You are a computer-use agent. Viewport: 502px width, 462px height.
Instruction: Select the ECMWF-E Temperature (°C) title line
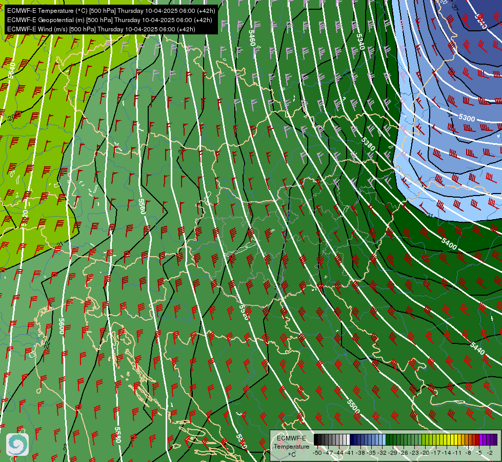(111, 11)
